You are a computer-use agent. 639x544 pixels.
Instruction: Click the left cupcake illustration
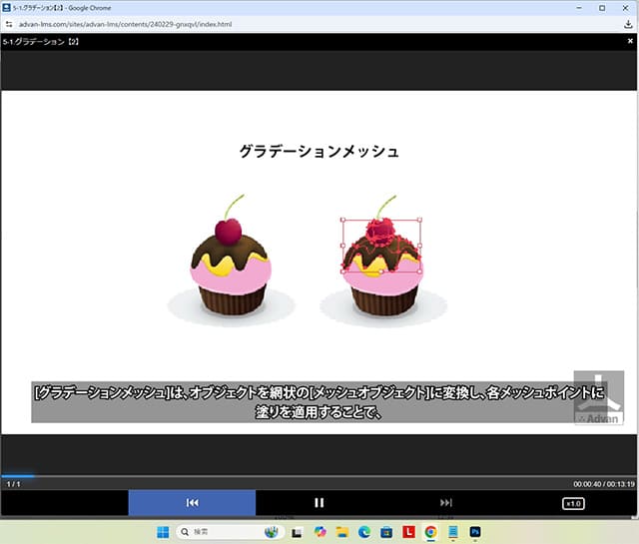click(x=230, y=270)
